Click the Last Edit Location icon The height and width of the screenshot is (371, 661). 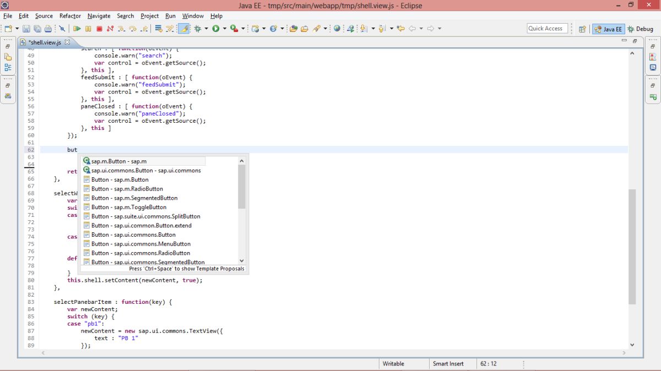tap(401, 29)
